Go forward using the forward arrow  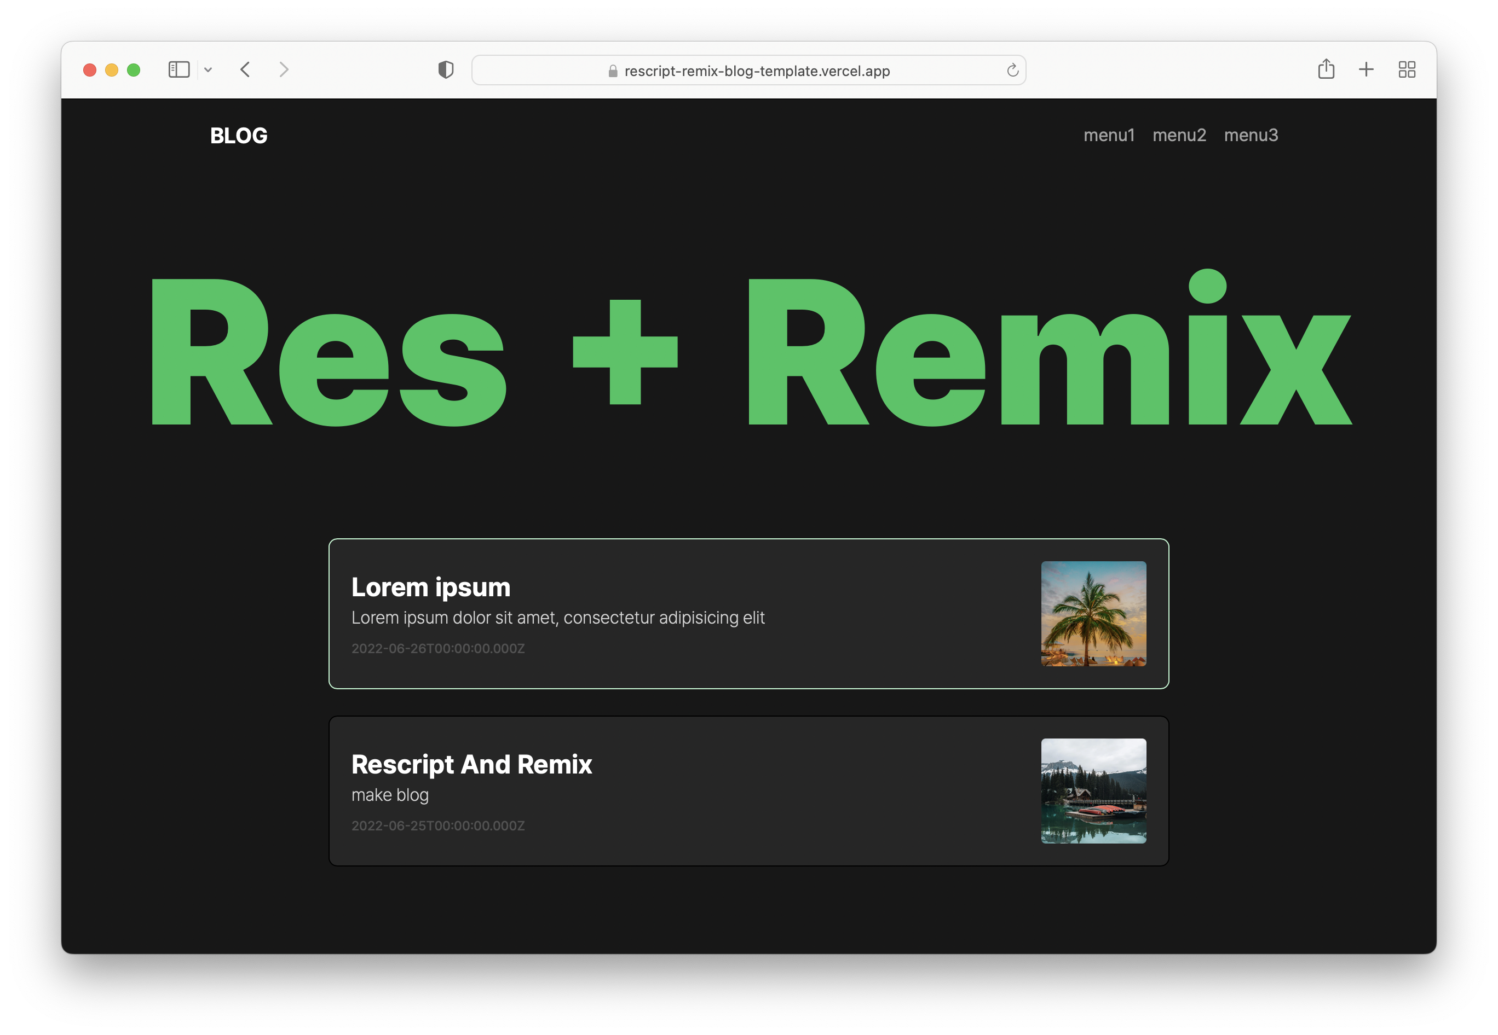click(x=284, y=69)
